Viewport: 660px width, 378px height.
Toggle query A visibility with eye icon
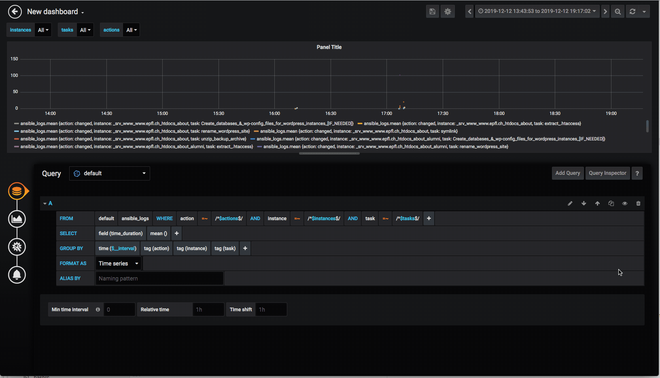click(625, 204)
